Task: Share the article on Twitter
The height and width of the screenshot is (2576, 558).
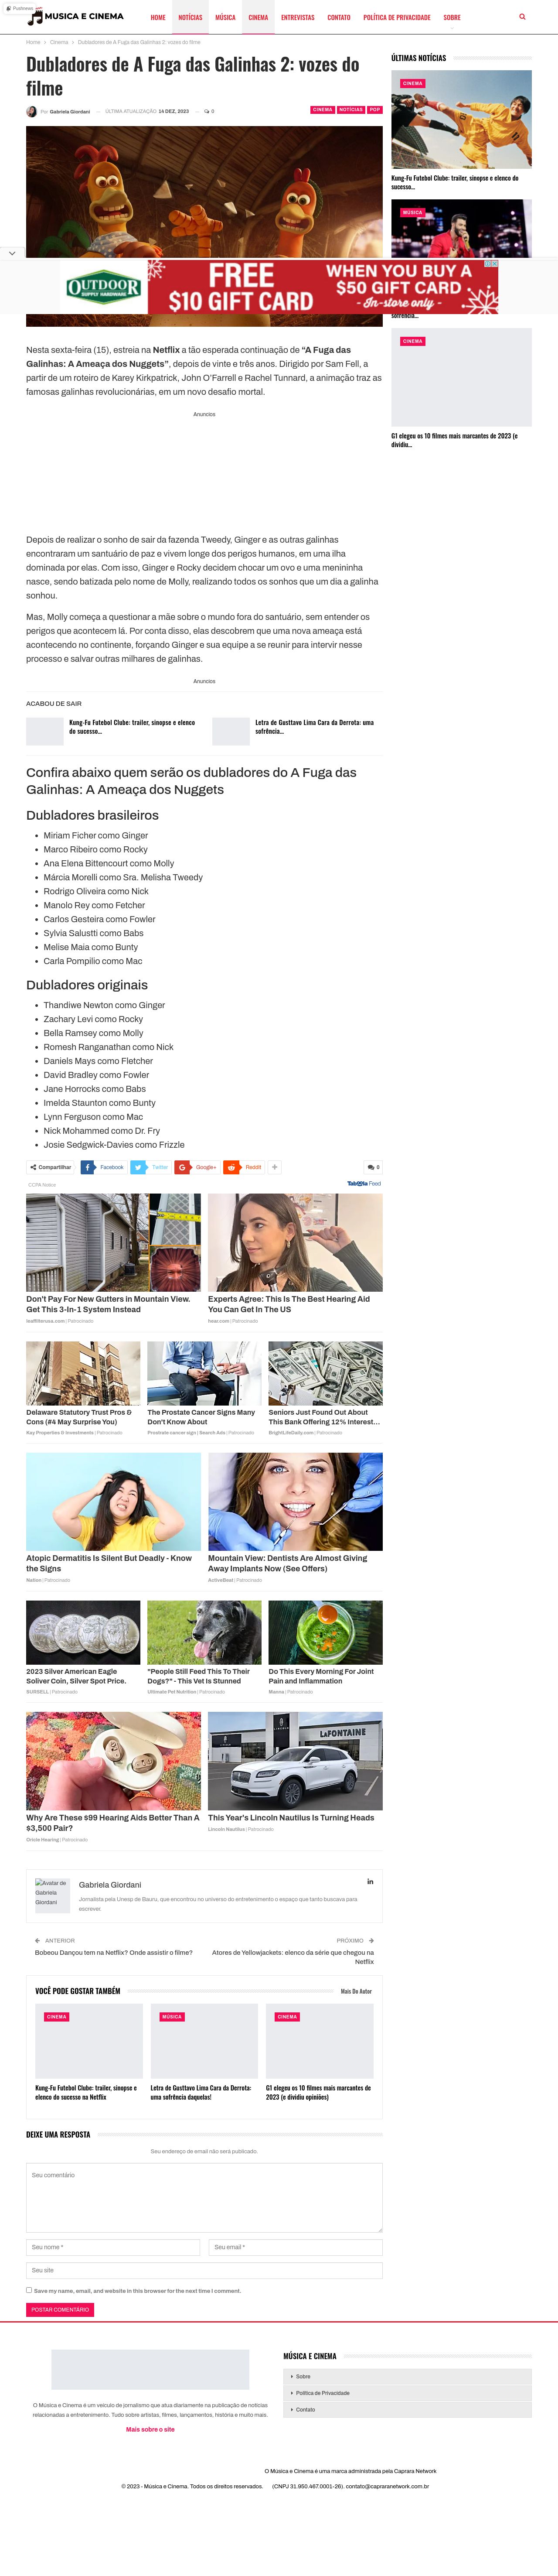Action: [150, 1167]
